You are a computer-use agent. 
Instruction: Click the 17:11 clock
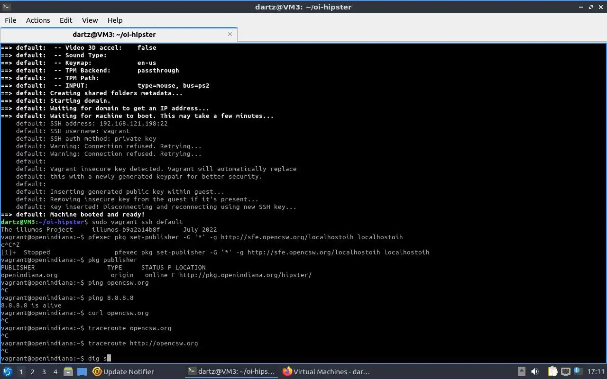click(x=596, y=372)
